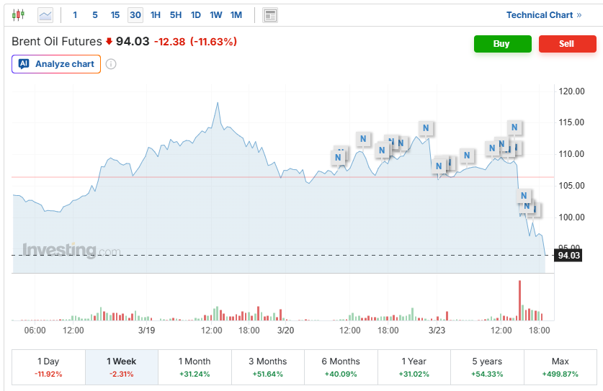Image resolution: width=603 pixels, height=391 pixels.
Task: Click the info icon beside Analyze chart
Action: [111, 64]
